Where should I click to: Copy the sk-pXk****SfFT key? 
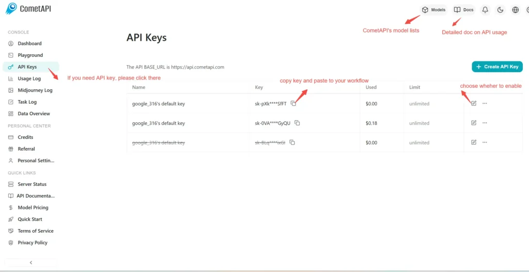pos(293,103)
